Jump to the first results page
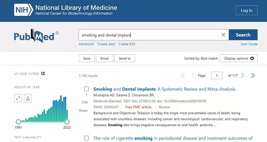The width and height of the screenshot is (267, 142). (183, 75)
